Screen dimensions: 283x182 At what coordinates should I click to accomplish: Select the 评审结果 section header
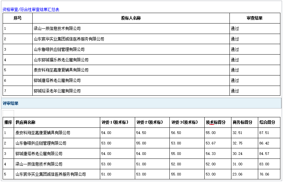point(11,103)
